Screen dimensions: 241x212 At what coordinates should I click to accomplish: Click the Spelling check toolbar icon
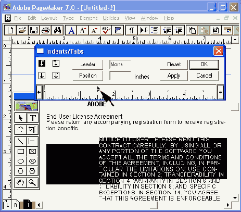coord(106,30)
